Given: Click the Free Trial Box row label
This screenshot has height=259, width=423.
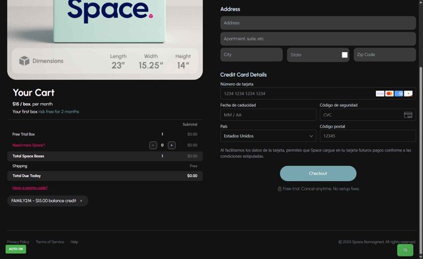Looking at the screenshot, I should coord(24,134).
